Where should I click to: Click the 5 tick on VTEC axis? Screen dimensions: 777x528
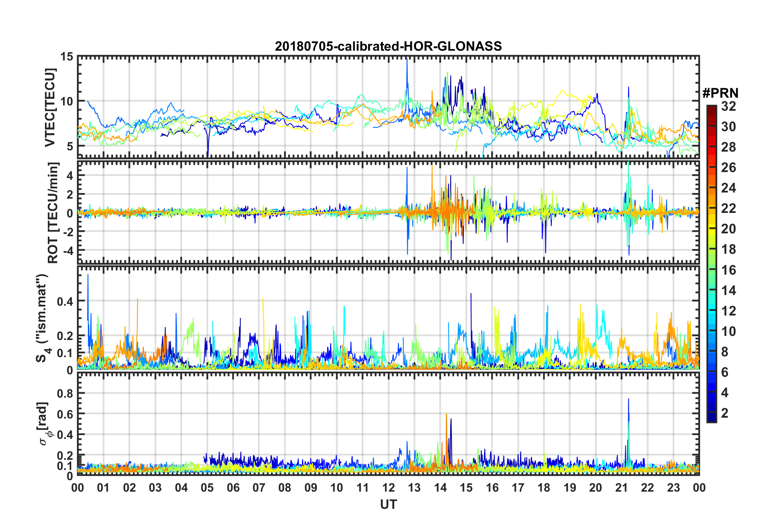click(x=70, y=146)
